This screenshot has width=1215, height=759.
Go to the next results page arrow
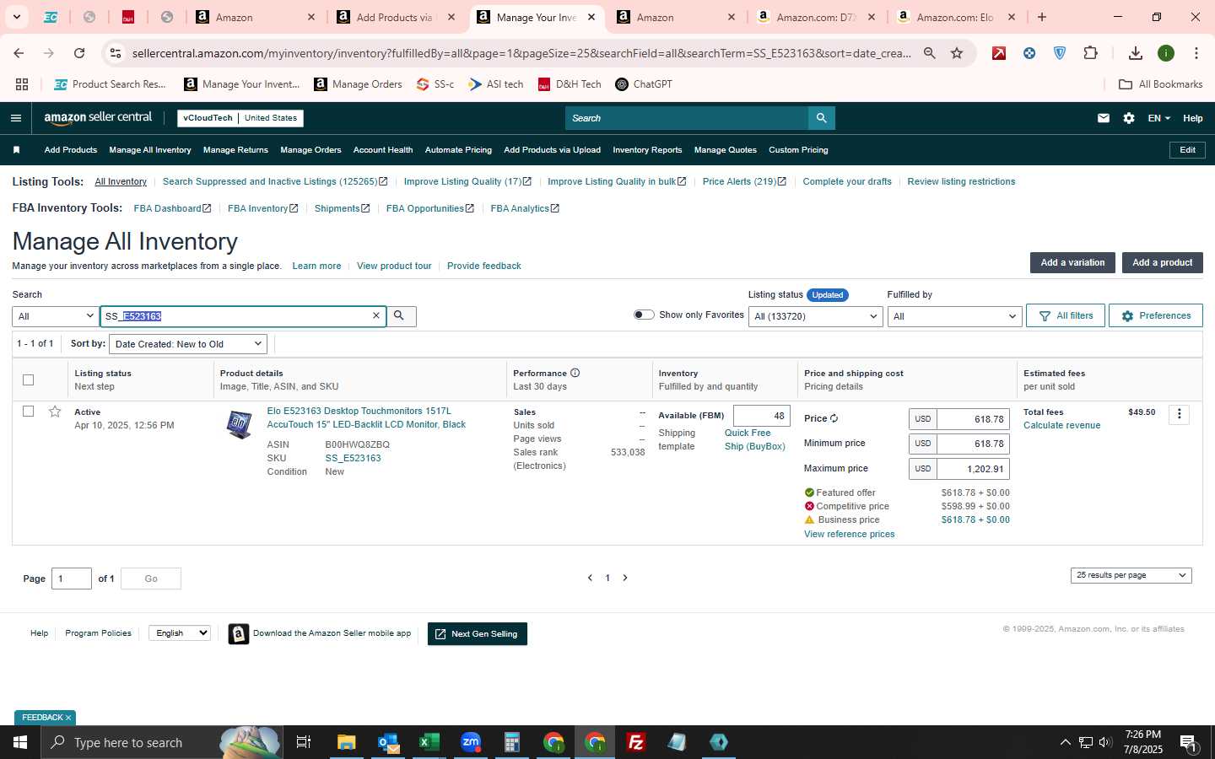[x=625, y=578]
